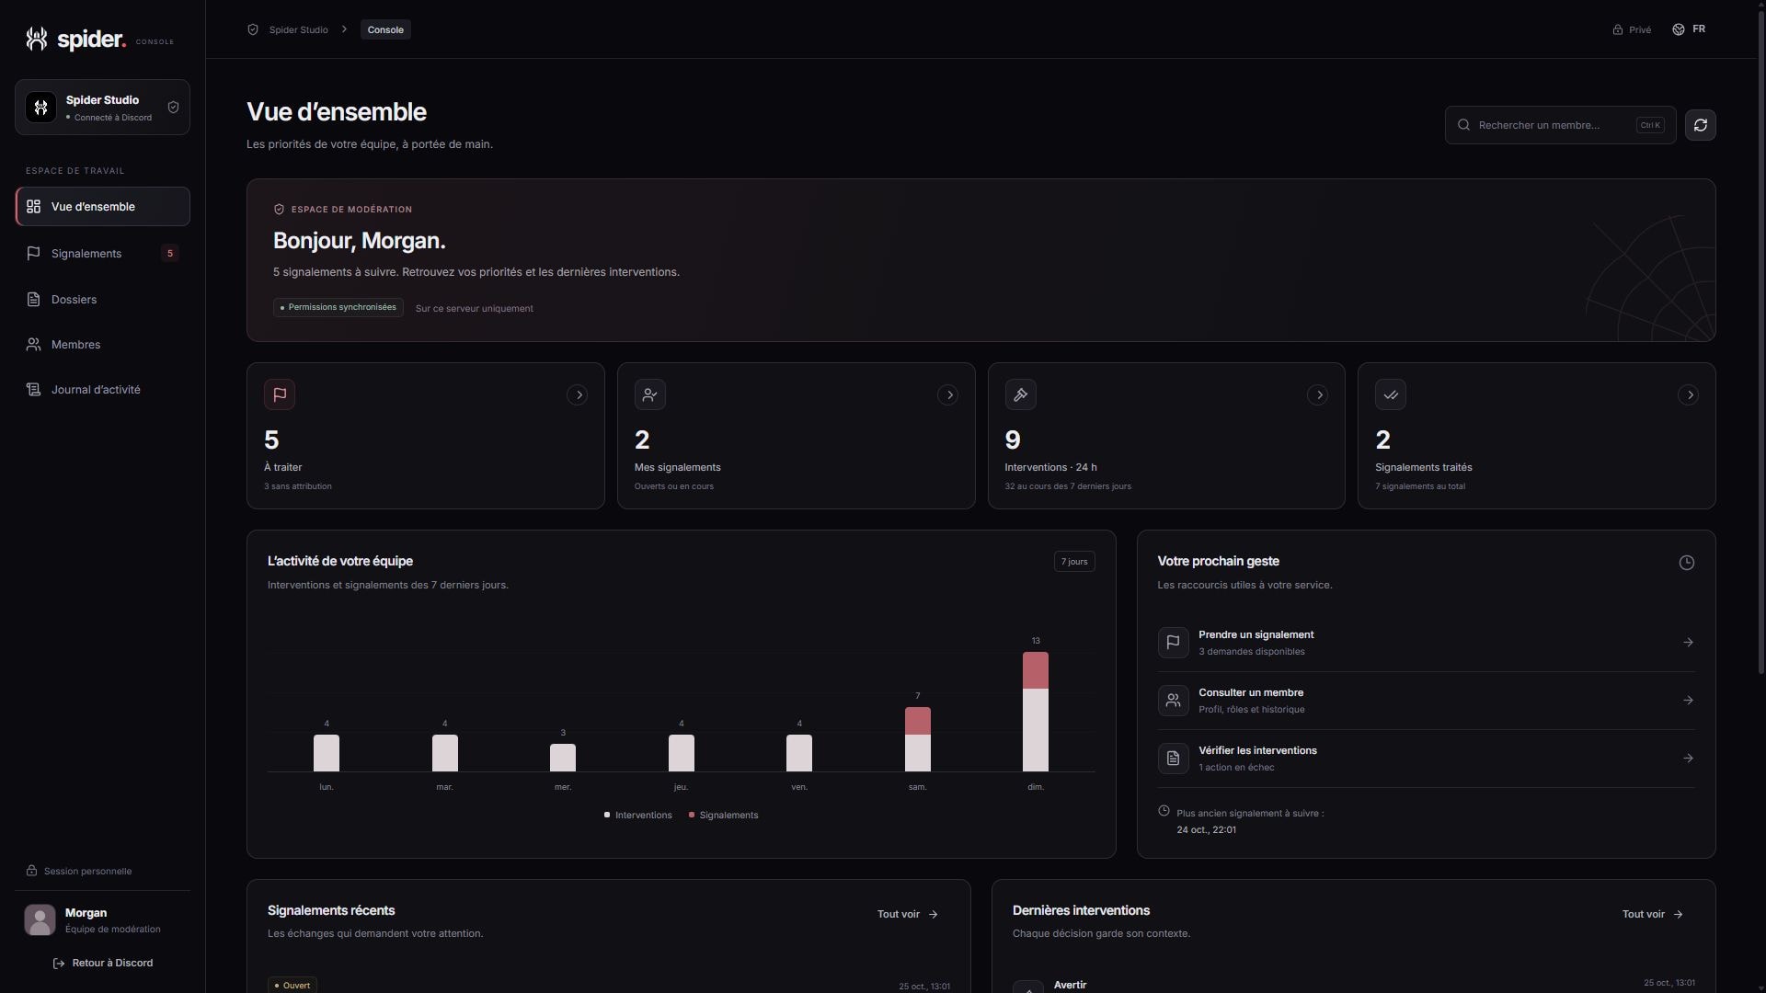Screen dimensions: 1766x993
Task: Click the sam. bar in activity chart
Action: click(918, 739)
